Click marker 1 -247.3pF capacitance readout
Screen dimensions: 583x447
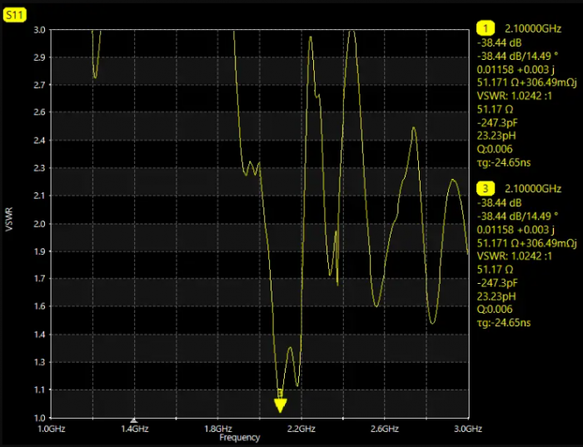pos(496,121)
